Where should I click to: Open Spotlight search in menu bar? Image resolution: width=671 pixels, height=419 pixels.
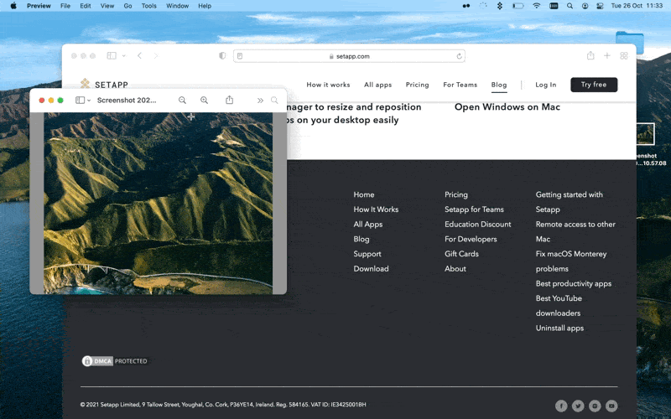tap(570, 6)
